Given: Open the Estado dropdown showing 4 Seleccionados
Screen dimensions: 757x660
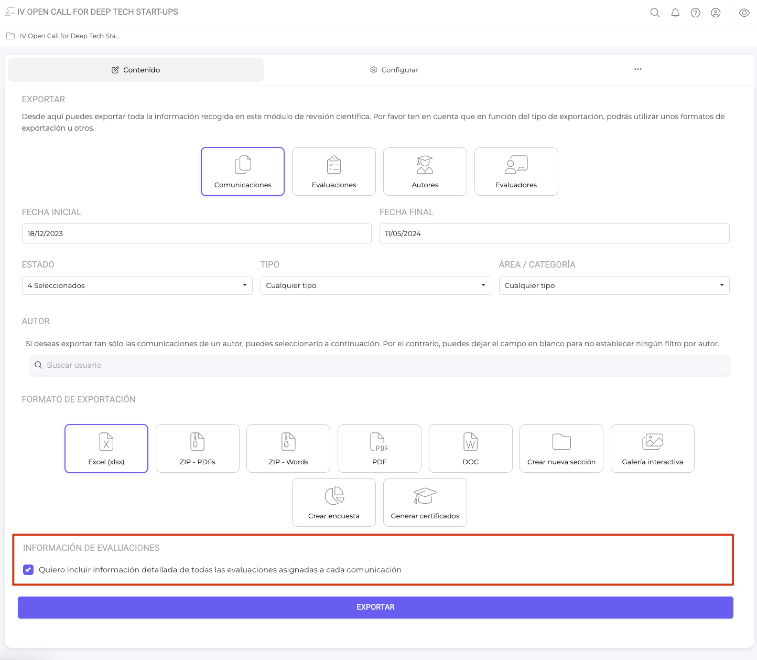Looking at the screenshot, I should pyautogui.click(x=137, y=285).
